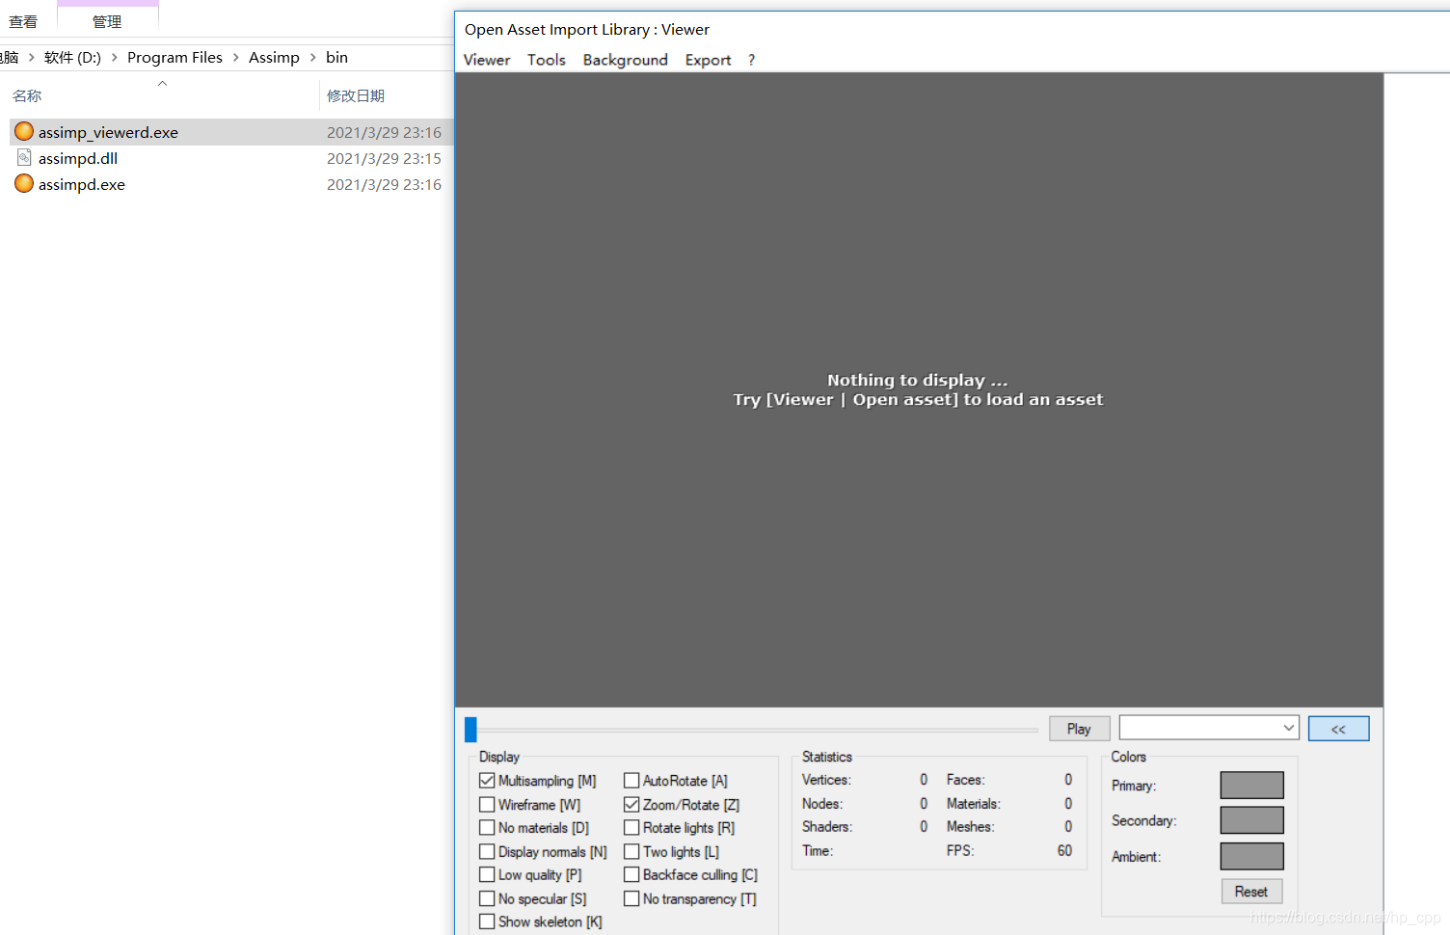The width and height of the screenshot is (1450, 935).
Task: Enable the Wireframe [W] checkbox
Action: (x=487, y=805)
